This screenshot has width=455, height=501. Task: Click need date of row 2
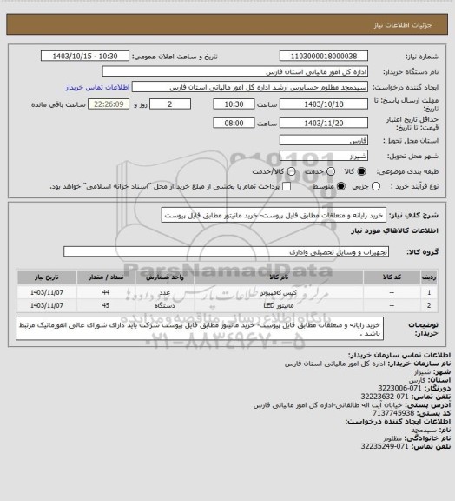pos(47,305)
